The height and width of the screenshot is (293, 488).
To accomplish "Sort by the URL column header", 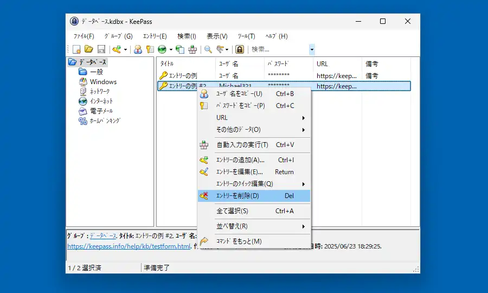I will 337,64.
